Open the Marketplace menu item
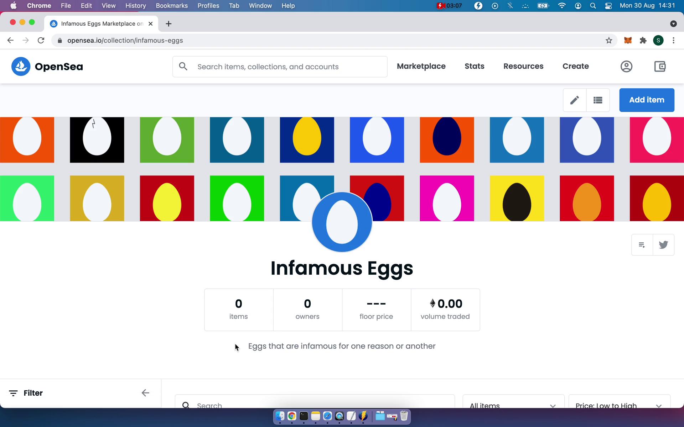Viewport: 684px width, 427px height. pyautogui.click(x=421, y=66)
